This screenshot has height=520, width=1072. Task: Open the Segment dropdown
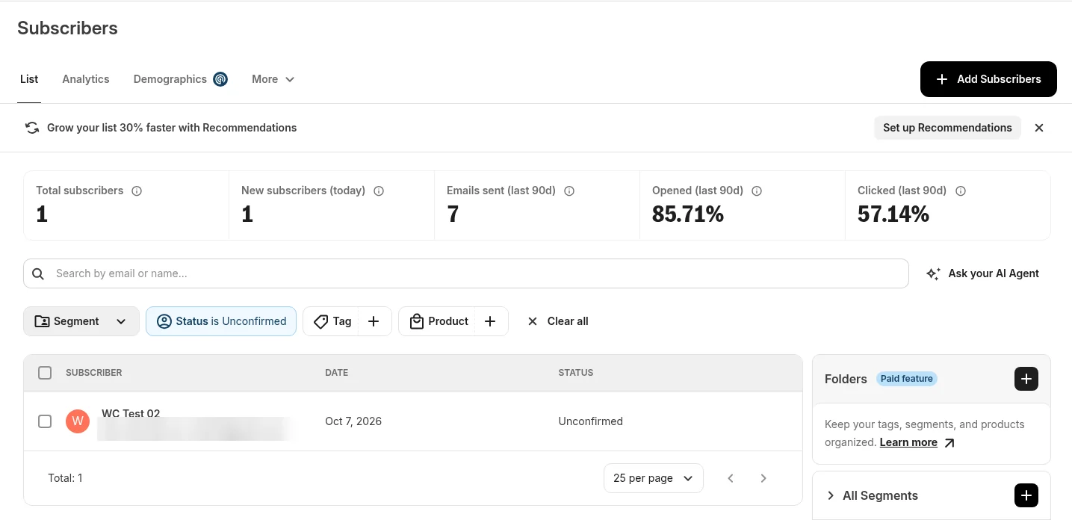[x=81, y=321]
